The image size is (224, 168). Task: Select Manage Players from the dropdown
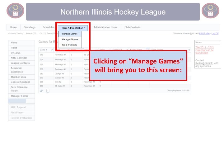70,39
